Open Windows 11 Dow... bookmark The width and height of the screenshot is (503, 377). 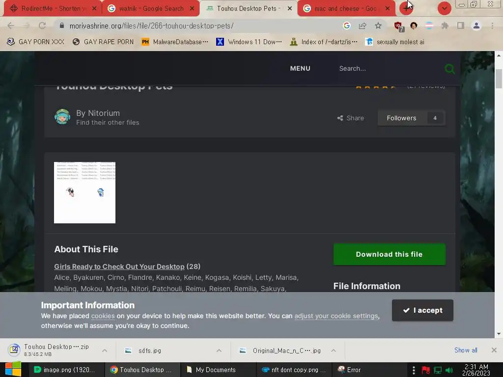coord(249,42)
